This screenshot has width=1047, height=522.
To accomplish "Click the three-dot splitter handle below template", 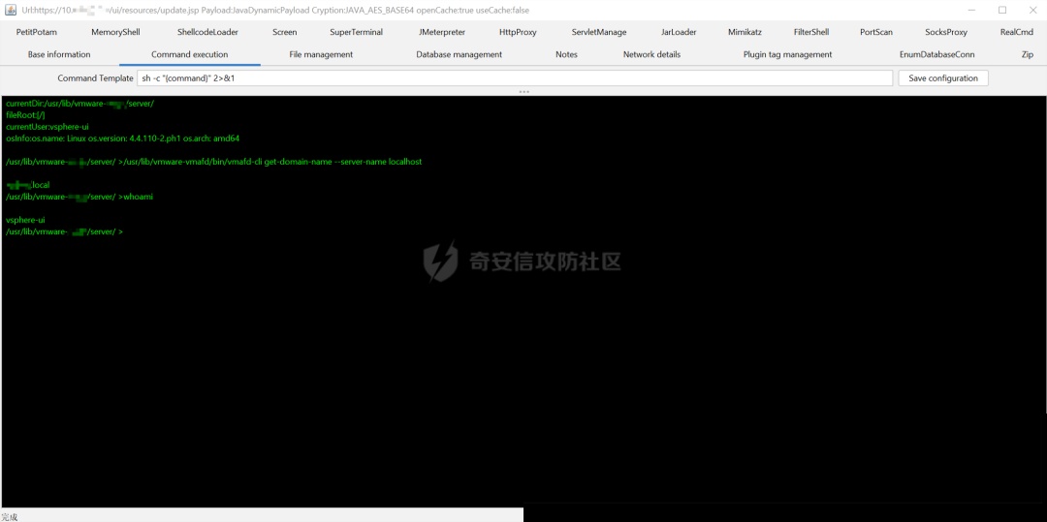I will click(x=523, y=91).
